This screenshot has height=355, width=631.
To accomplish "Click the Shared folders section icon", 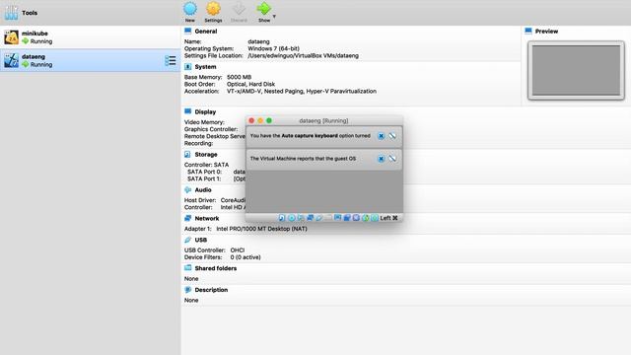I will pos(187,268).
